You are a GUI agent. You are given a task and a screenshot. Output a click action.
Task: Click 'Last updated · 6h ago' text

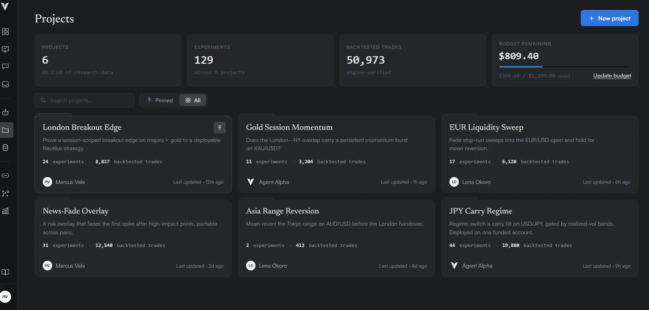click(606, 182)
